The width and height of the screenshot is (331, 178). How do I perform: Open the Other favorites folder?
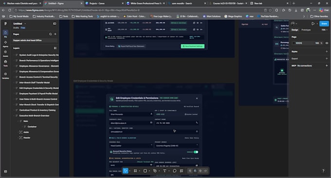click(x=319, y=16)
